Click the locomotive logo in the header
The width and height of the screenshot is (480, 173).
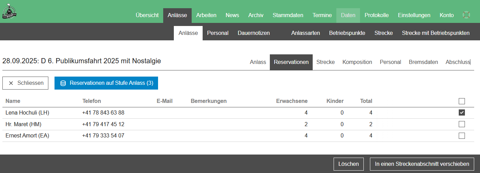point(10,11)
